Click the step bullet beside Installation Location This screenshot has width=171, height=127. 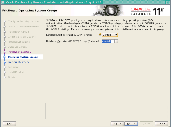(4, 52)
